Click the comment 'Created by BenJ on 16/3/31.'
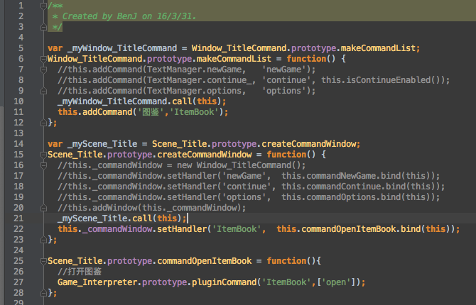This screenshot has width=476, height=305. [129, 16]
